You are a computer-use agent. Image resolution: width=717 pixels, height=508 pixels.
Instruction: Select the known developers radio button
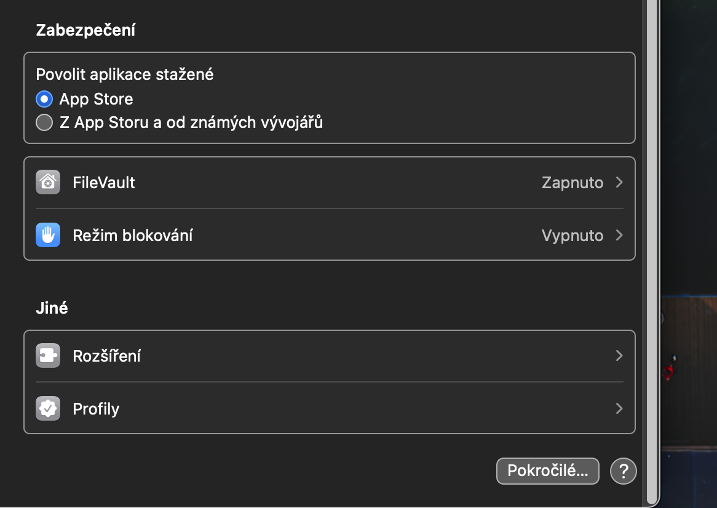(44, 122)
